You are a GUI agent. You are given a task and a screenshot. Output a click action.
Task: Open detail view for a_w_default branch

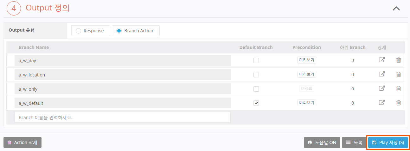tap(382, 103)
